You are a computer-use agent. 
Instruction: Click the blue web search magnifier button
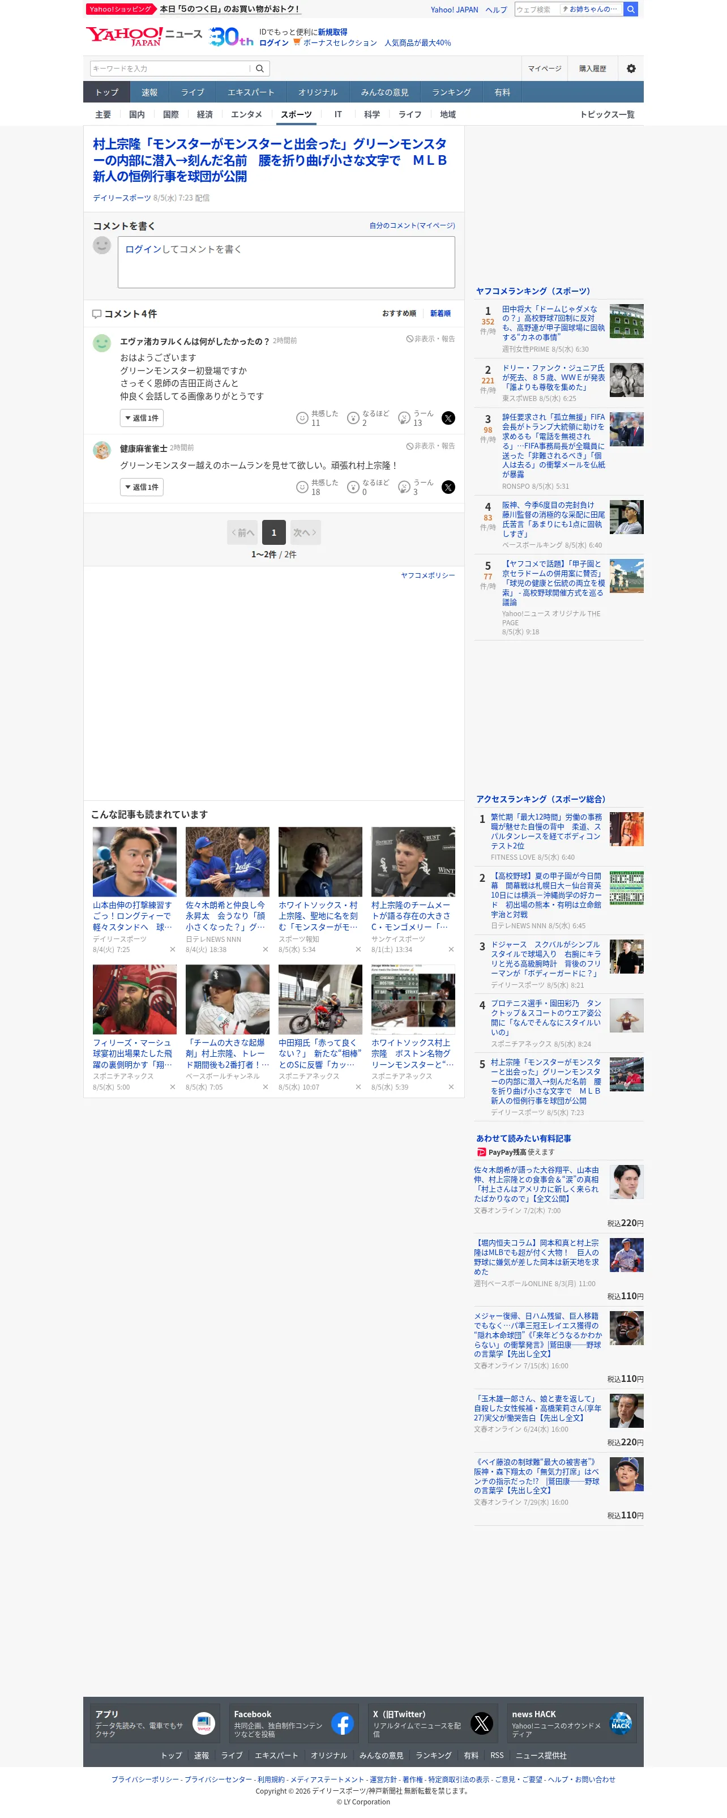click(631, 9)
